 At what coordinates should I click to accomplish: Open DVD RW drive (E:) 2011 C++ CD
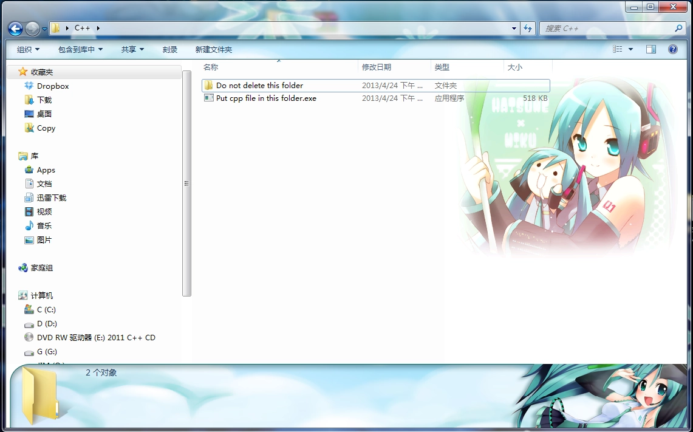coord(97,337)
